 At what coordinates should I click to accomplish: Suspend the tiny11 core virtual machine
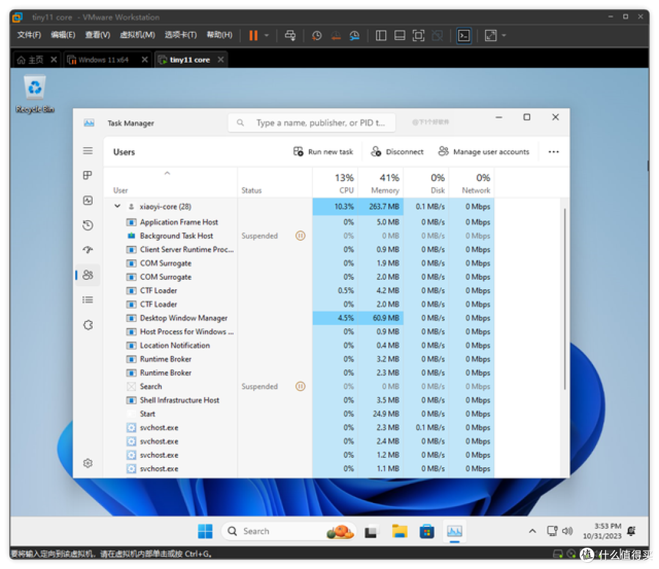point(253,35)
